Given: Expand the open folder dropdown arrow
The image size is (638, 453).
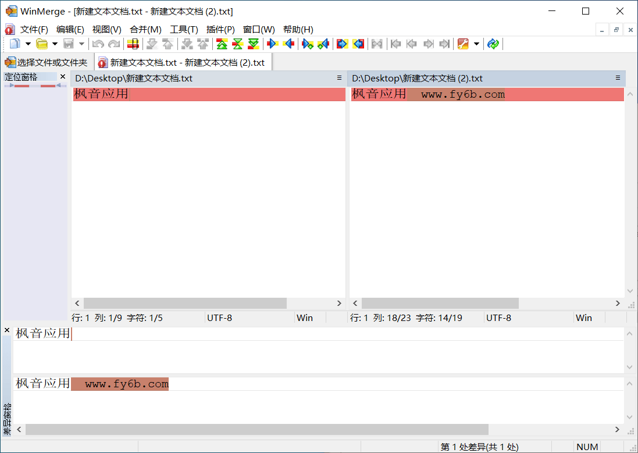Looking at the screenshot, I should point(55,44).
